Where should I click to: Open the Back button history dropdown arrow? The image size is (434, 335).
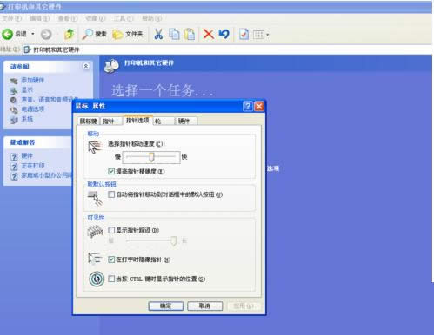33,34
